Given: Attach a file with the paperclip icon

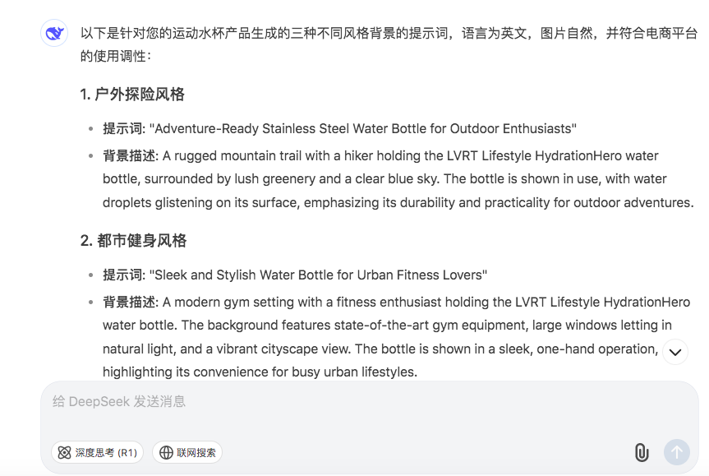Looking at the screenshot, I should [641, 452].
